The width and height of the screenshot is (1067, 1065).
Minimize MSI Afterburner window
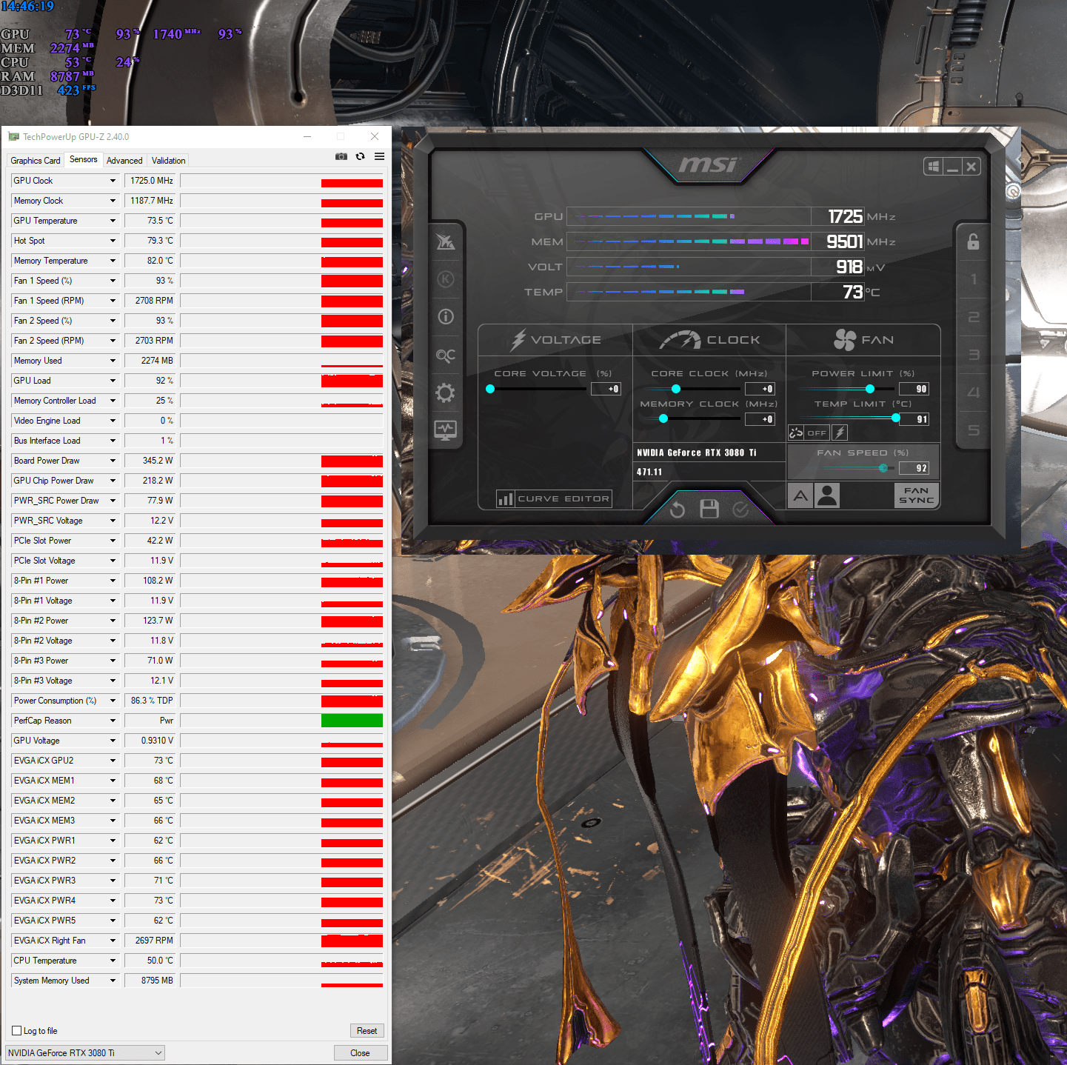click(x=952, y=167)
